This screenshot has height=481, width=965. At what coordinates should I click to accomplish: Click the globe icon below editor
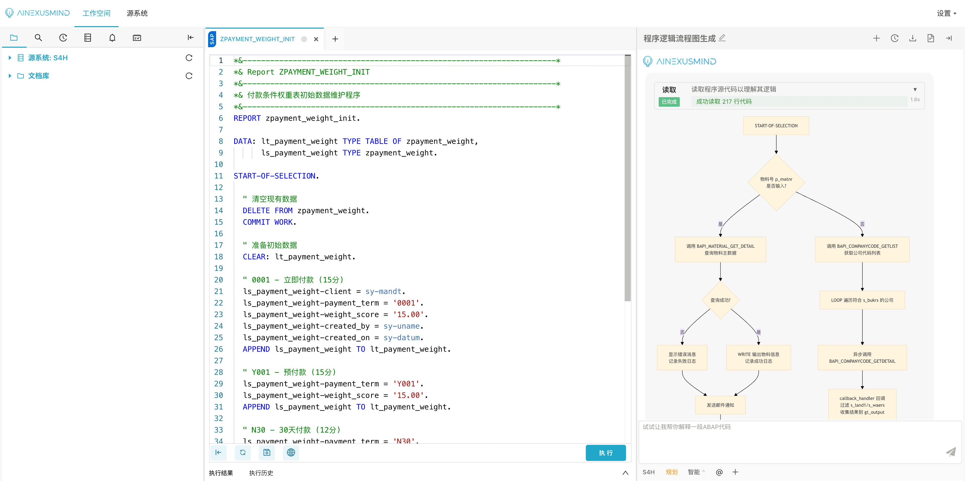(291, 453)
